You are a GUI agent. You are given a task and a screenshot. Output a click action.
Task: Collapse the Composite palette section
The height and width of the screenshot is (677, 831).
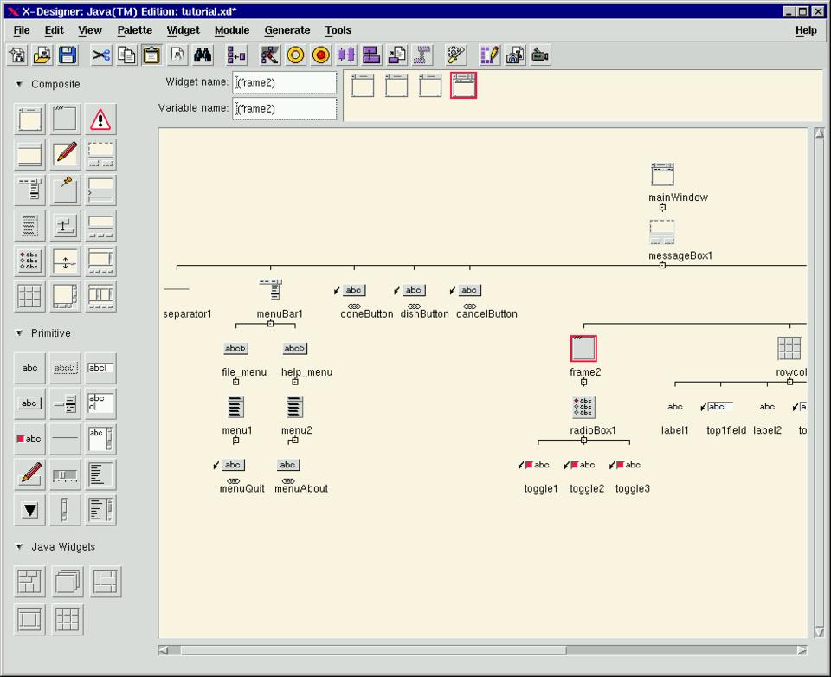20,84
